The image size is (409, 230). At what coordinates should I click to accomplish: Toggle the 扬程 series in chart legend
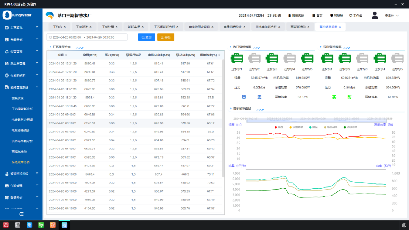click(x=278, y=127)
